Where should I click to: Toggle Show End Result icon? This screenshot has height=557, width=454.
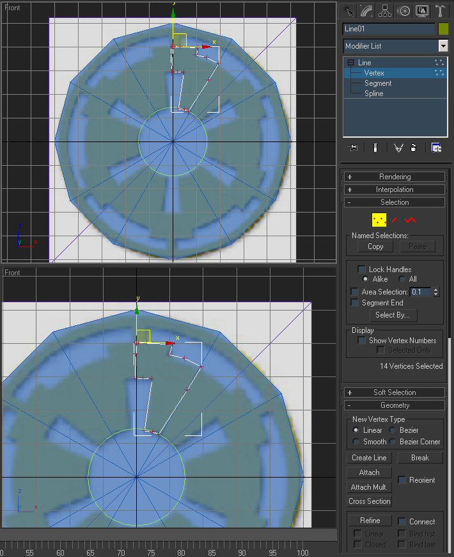(x=375, y=147)
